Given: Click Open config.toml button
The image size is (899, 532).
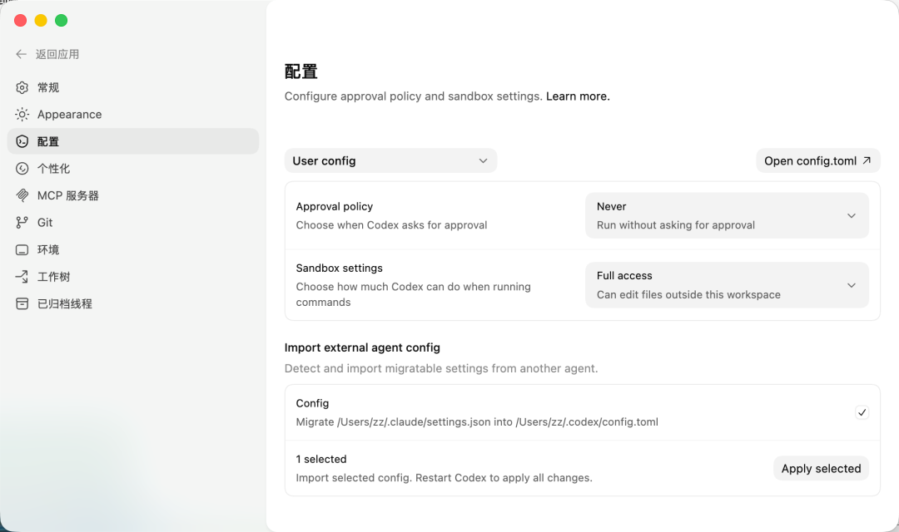Looking at the screenshot, I should tap(817, 160).
